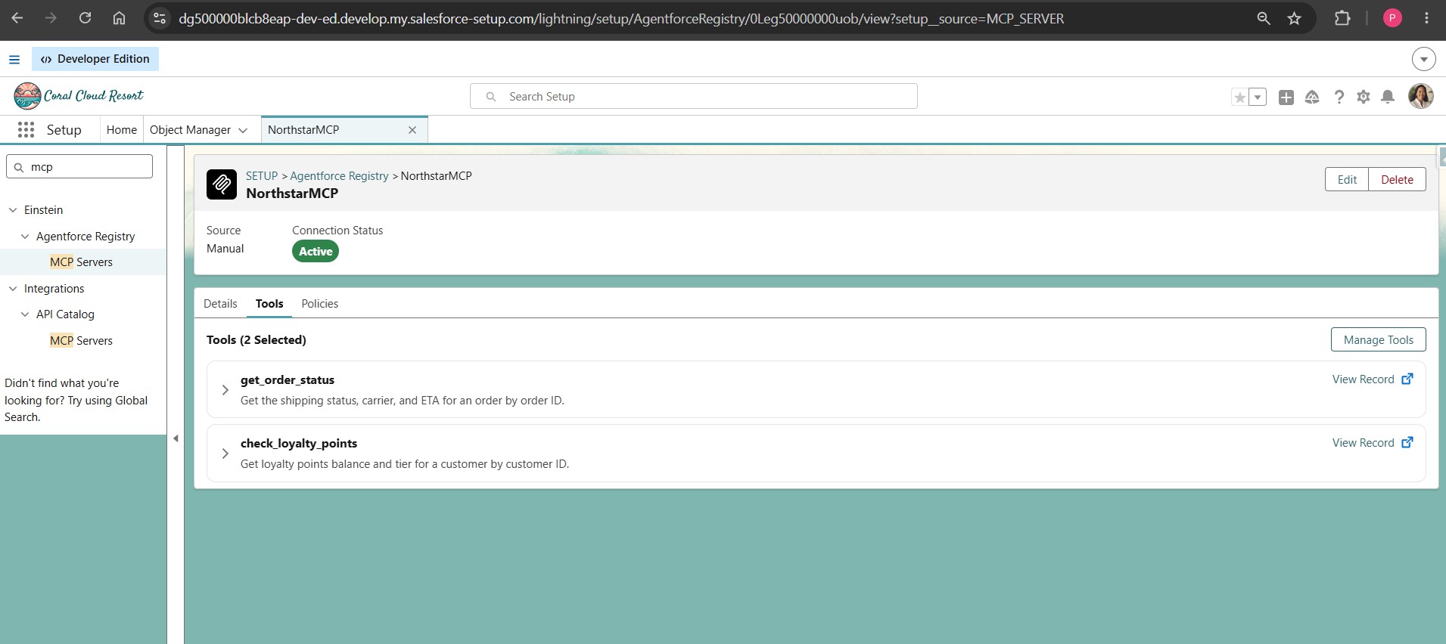Collapse the Integrations tree node
The width and height of the screenshot is (1446, 644).
click(x=13, y=289)
